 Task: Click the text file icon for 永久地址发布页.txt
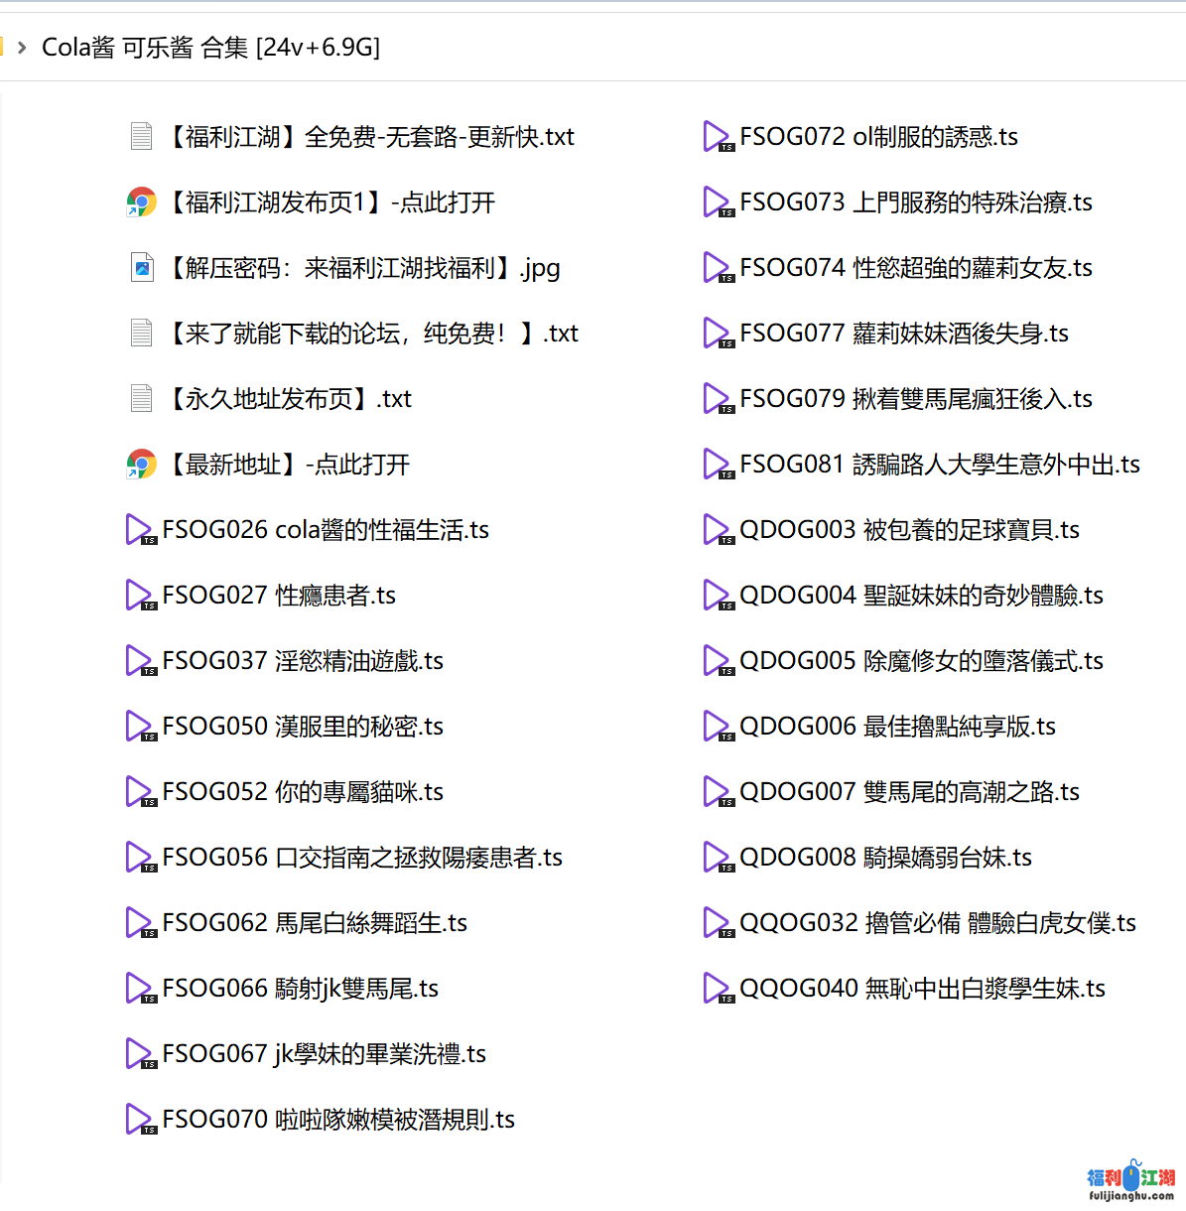141,398
